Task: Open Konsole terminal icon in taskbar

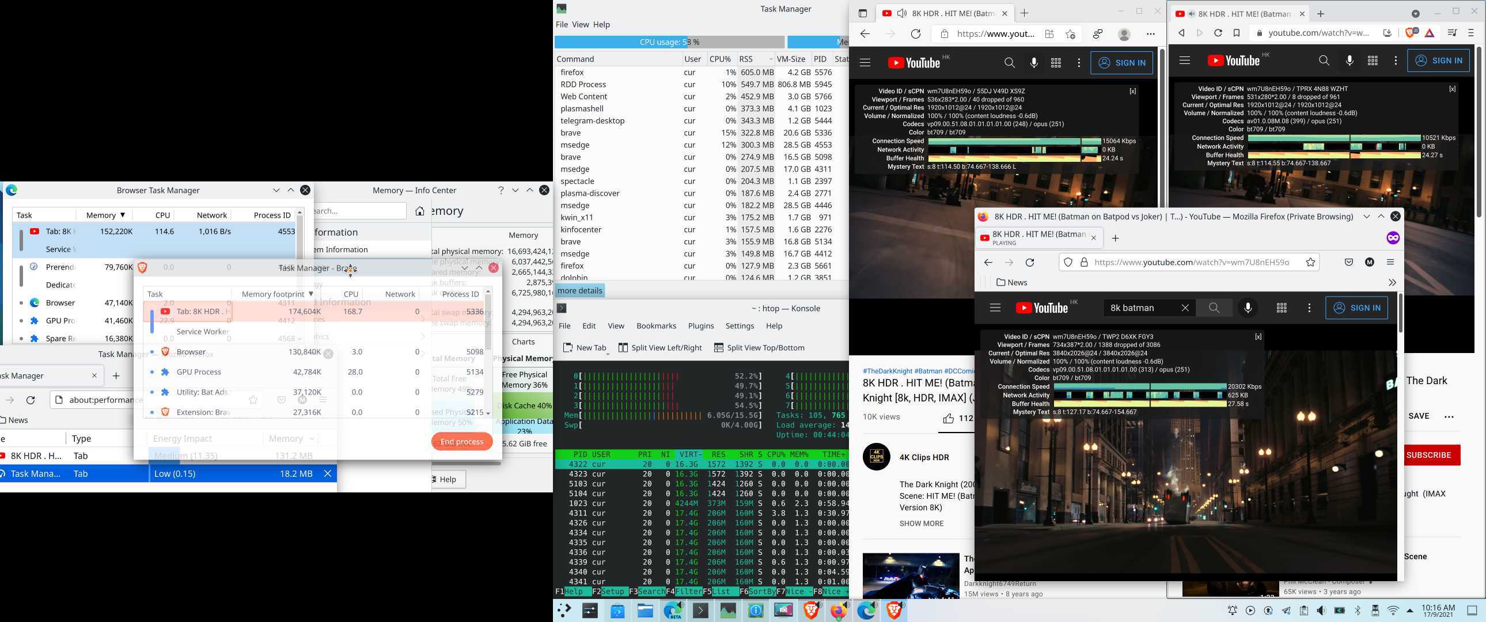Action: pos(700,610)
